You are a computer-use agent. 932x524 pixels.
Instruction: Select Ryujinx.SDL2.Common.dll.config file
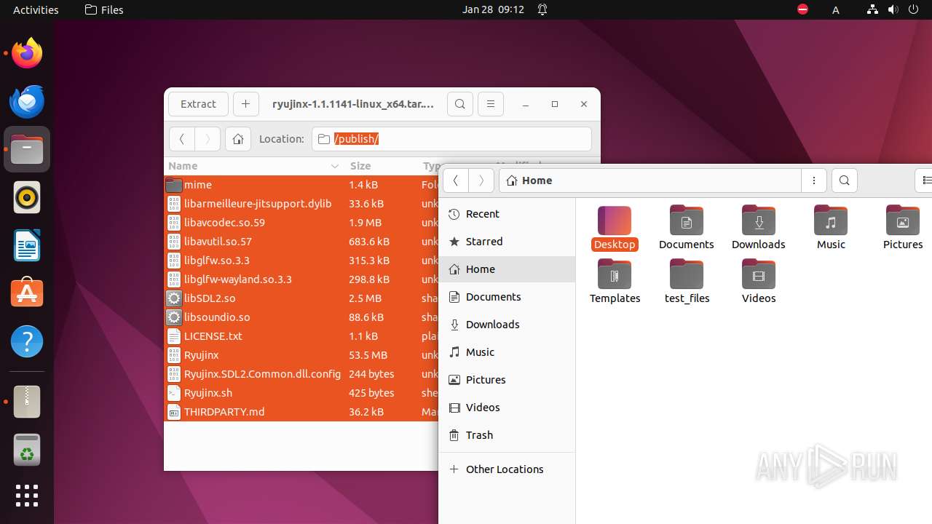pyautogui.click(x=302, y=374)
